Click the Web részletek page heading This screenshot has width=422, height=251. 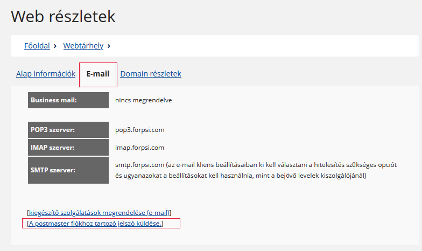tap(63, 16)
